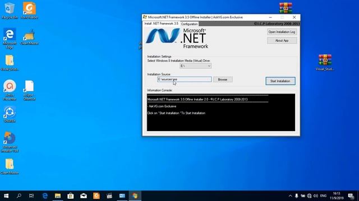Open the volume tray control

pos(316,196)
